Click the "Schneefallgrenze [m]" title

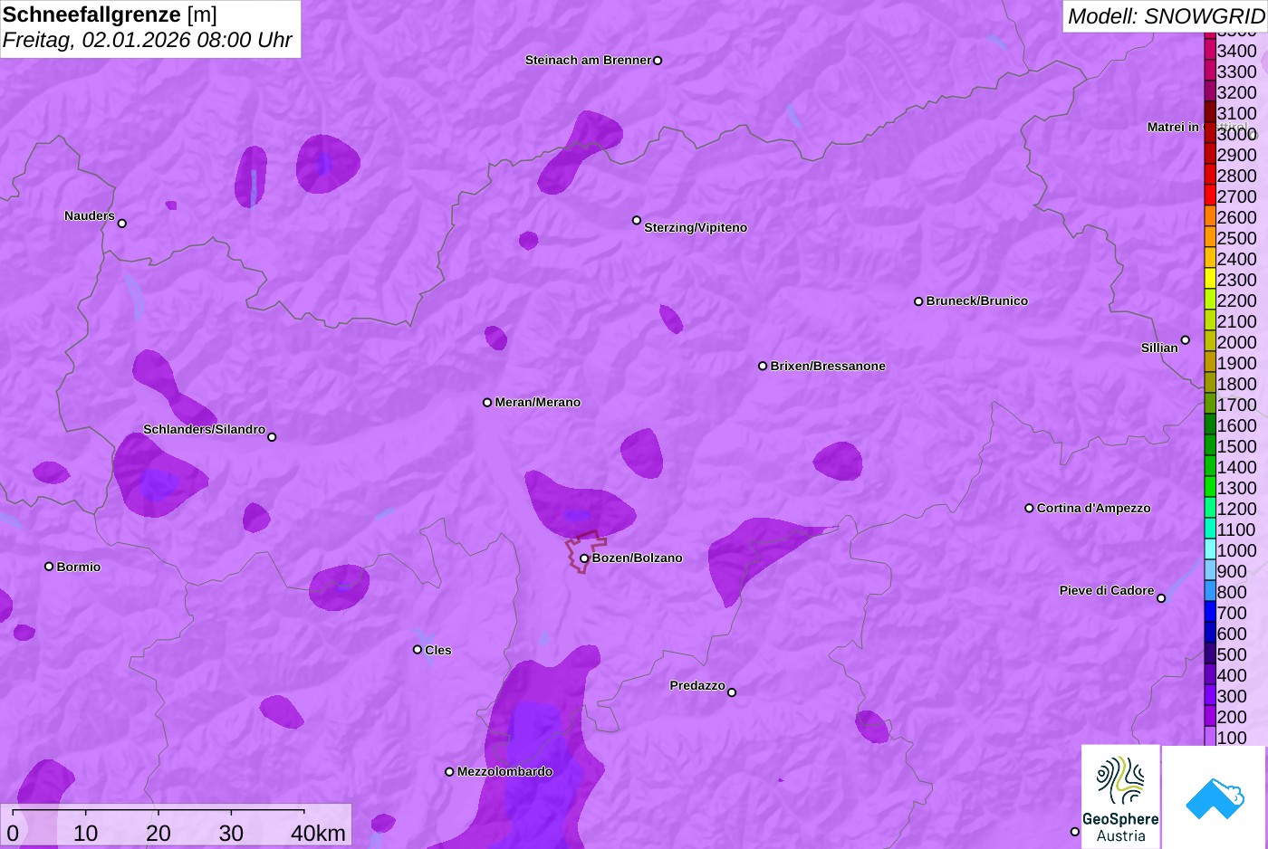pos(110,14)
